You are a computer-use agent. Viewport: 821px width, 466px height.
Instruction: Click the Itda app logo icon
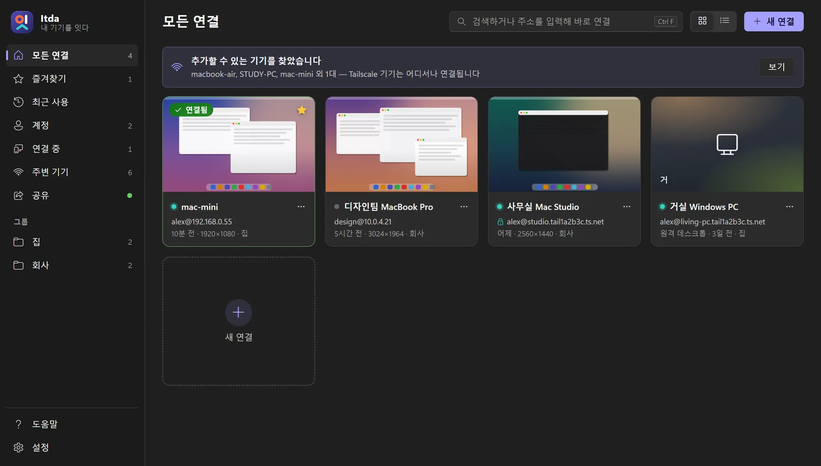pos(22,22)
